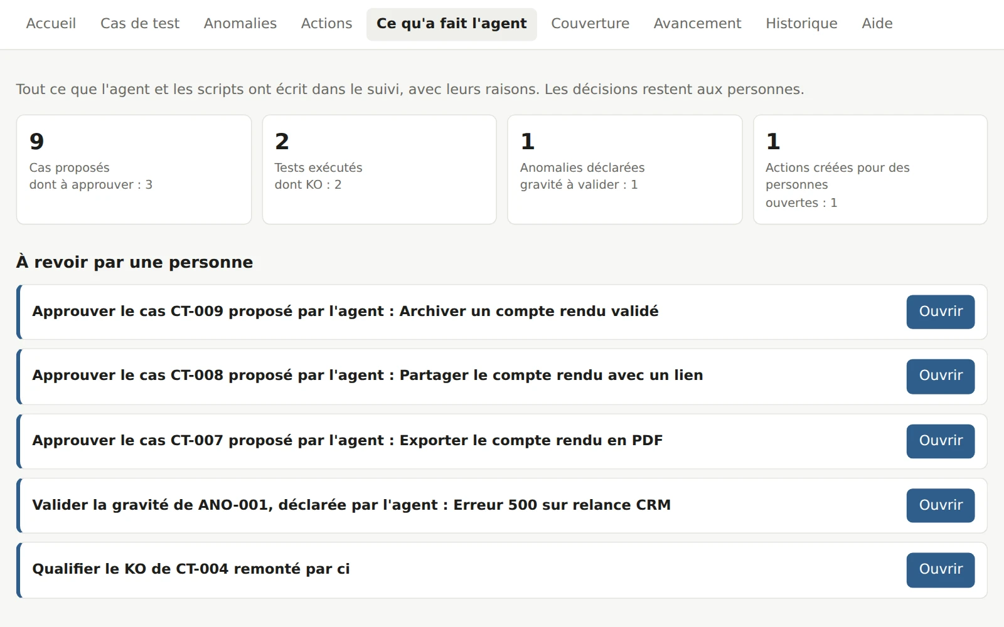Click the 'gravité à valider : 1' text
This screenshot has width=1004, height=627.
[x=579, y=185]
